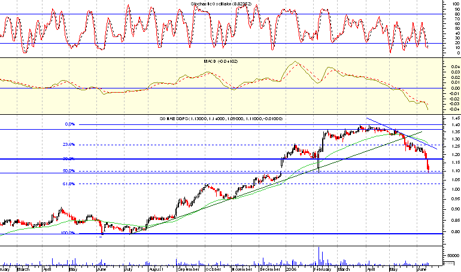
Task: Click the July label on time axis
Action: pos(129,269)
